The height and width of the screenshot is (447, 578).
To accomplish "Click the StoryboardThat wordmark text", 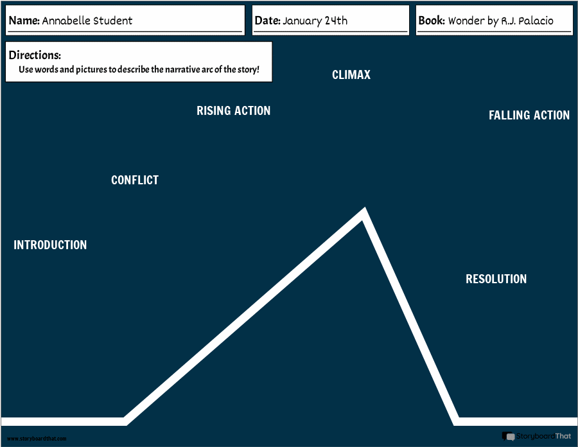I will (x=543, y=436).
